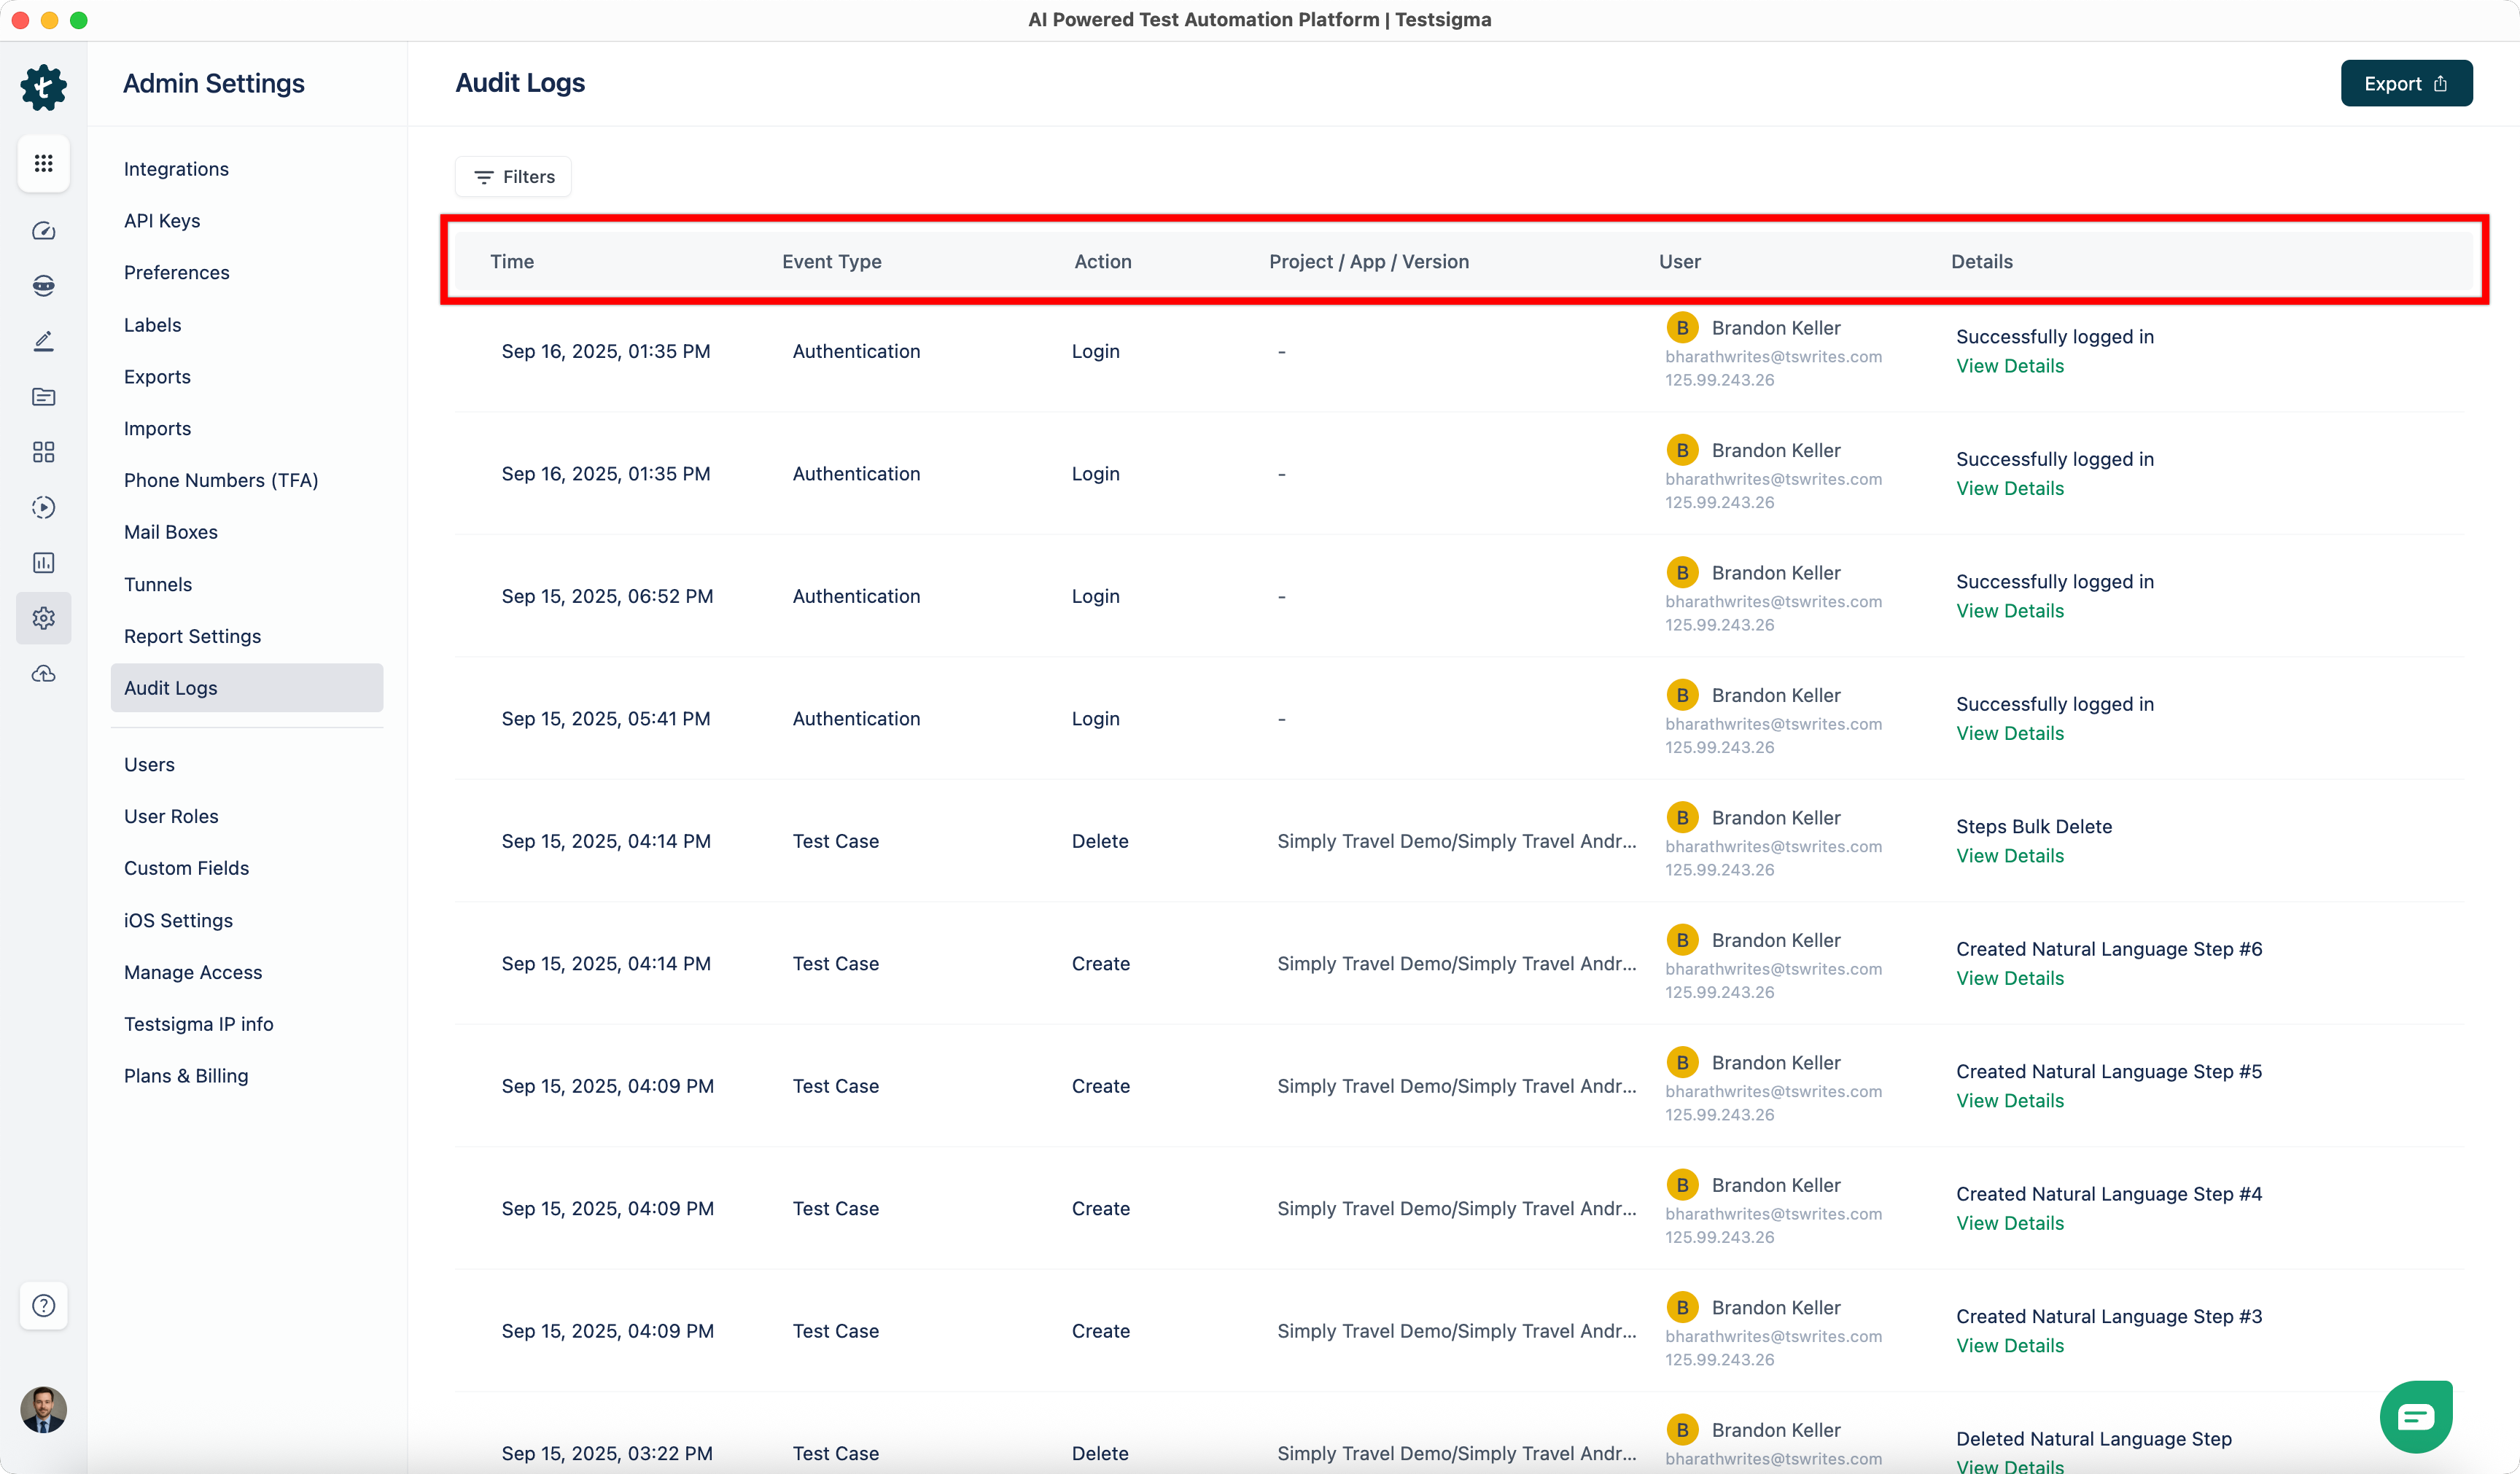Screen dimensions: 2520x1474
Task: Click the four-squares icon in sidebar
Action: point(43,452)
